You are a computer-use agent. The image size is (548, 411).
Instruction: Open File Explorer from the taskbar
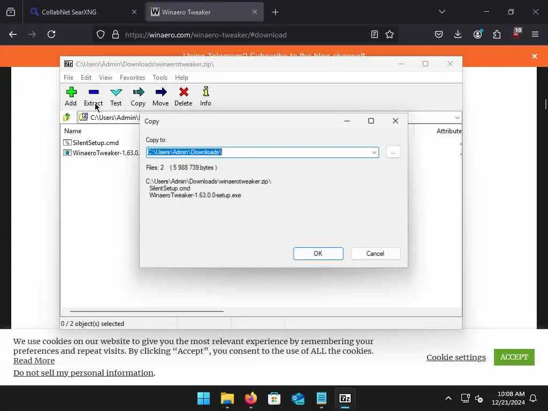click(x=227, y=398)
